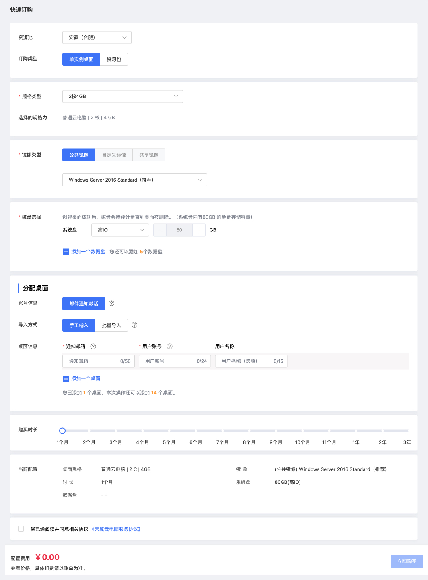Open the 资源池 dropdown showing 安徽（合肥）
Screen dimensions: 428x580
click(97, 37)
